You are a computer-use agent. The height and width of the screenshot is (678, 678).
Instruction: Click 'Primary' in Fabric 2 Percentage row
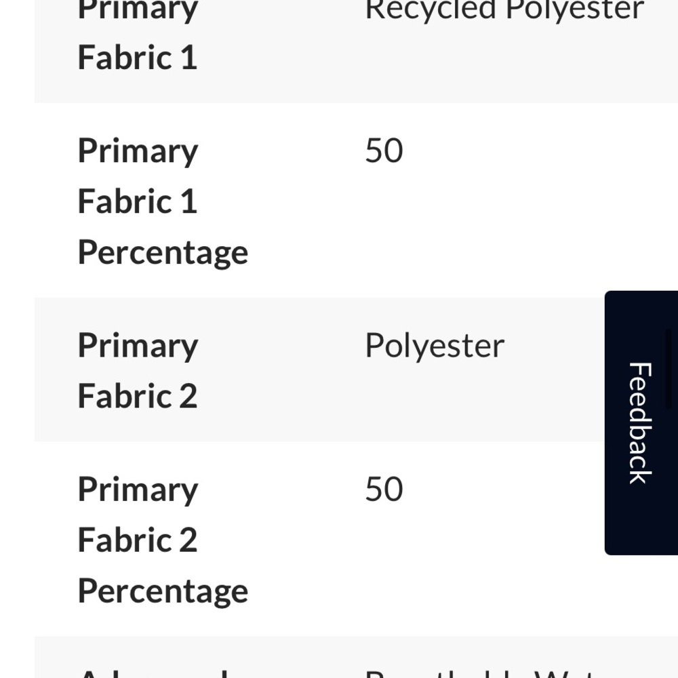tap(138, 490)
